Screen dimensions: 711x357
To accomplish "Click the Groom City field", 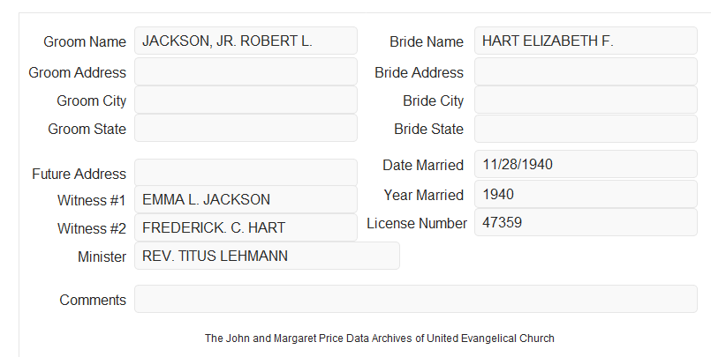I will tap(246, 100).
